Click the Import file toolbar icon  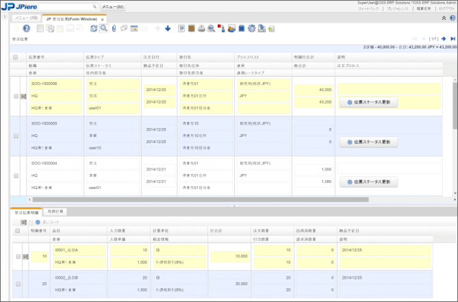271,29
